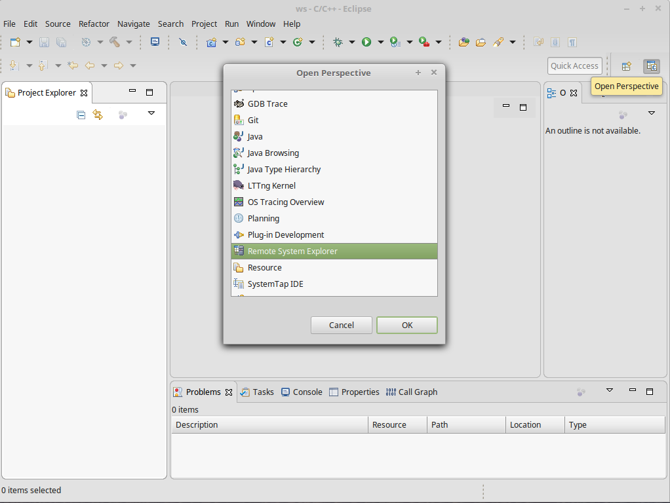Image resolution: width=670 pixels, height=503 pixels.
Task: Click OK in Open Perspective dialog
Action: 406,326
